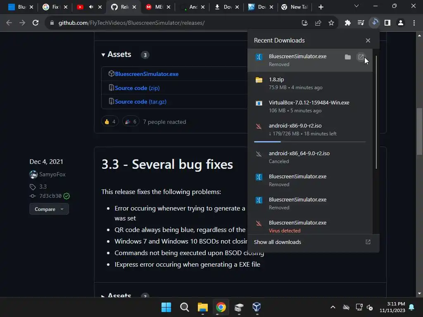Click the BluescreenSimulator.exe Virus detected entry
The image size is (423, 317).
[x=310, y=227]
